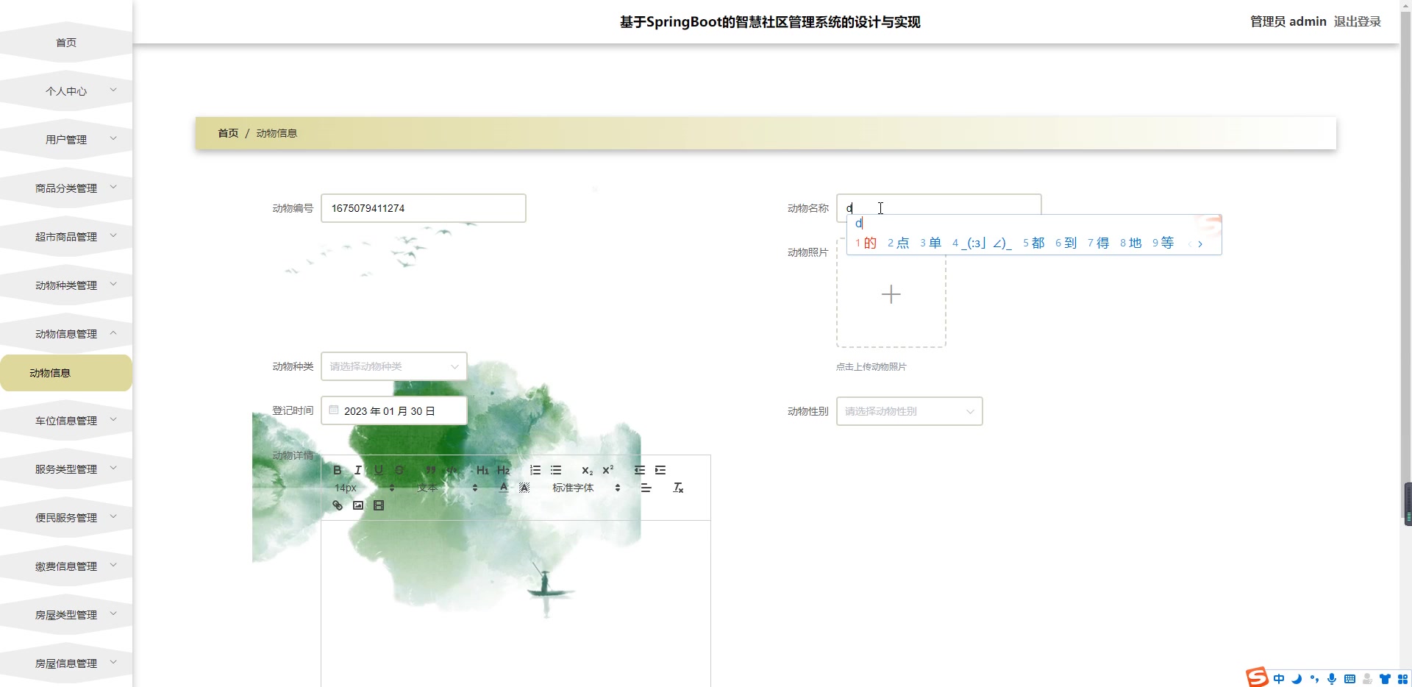Expand the 房屋类型管理 sidebar menu

pyautogui.click(x=66, y=615)
